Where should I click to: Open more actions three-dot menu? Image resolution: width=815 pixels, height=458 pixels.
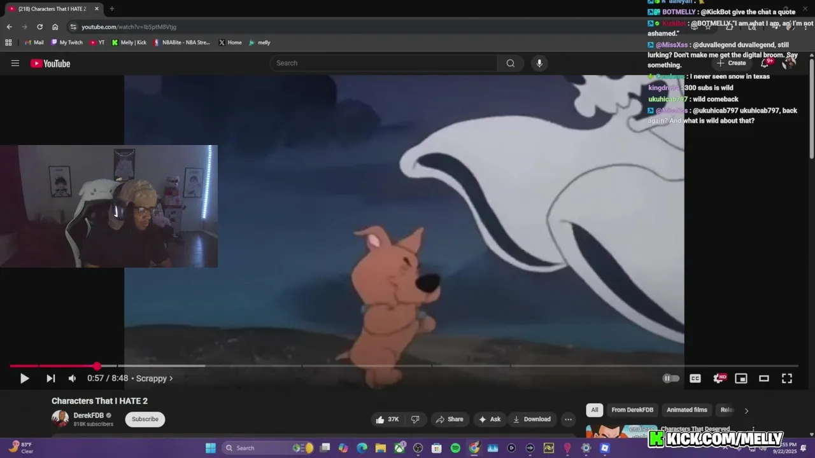(x=568, y=419)
